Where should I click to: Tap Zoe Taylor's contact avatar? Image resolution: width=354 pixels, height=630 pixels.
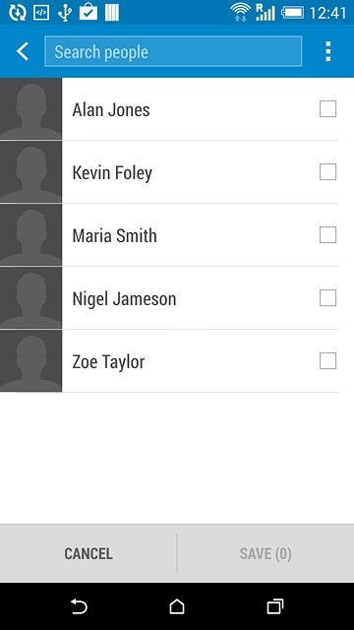click(30, 361)
